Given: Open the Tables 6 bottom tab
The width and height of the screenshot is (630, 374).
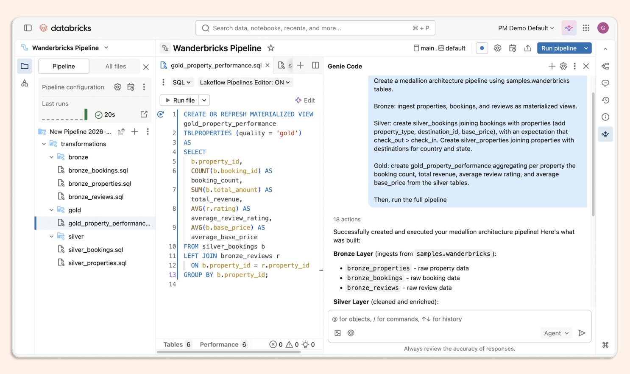Looking at the screenshot, I should coord(177,345).
